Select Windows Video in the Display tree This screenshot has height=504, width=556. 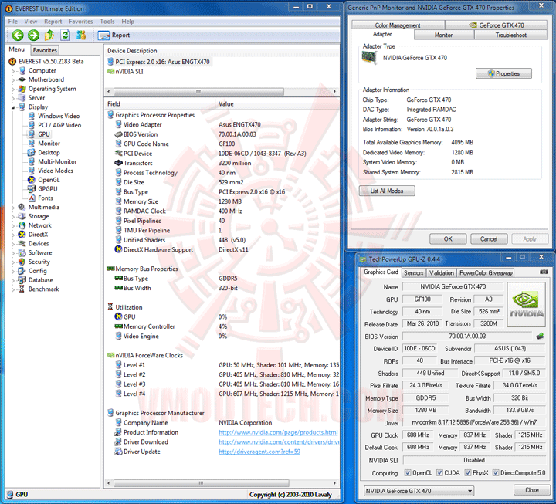[59, 116]
